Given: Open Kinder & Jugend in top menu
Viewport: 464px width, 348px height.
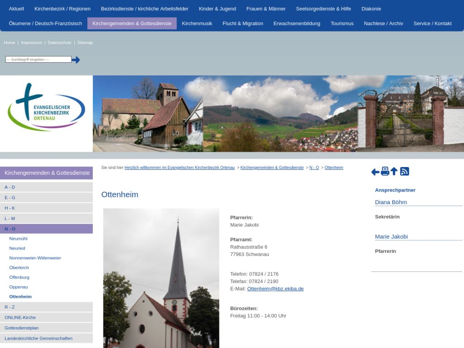Looking at the screenshot, I should (217, 9).
